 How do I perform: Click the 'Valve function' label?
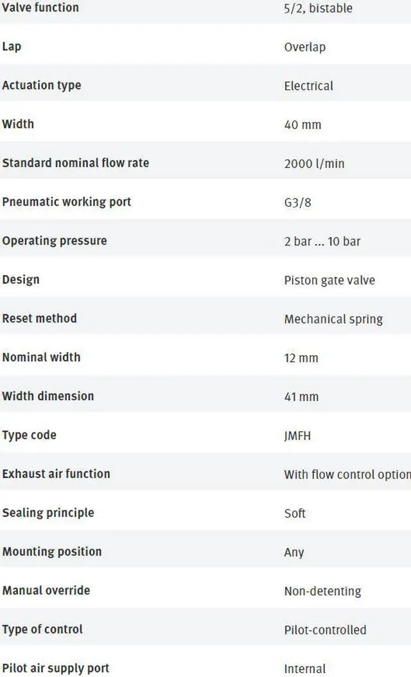(x=40, y=8)
